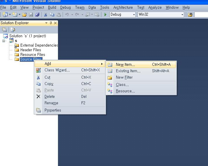Click the Find in Files toolbar icon
Screen dimensions: 208x166
pyautogui.click(x=190, y=15)
